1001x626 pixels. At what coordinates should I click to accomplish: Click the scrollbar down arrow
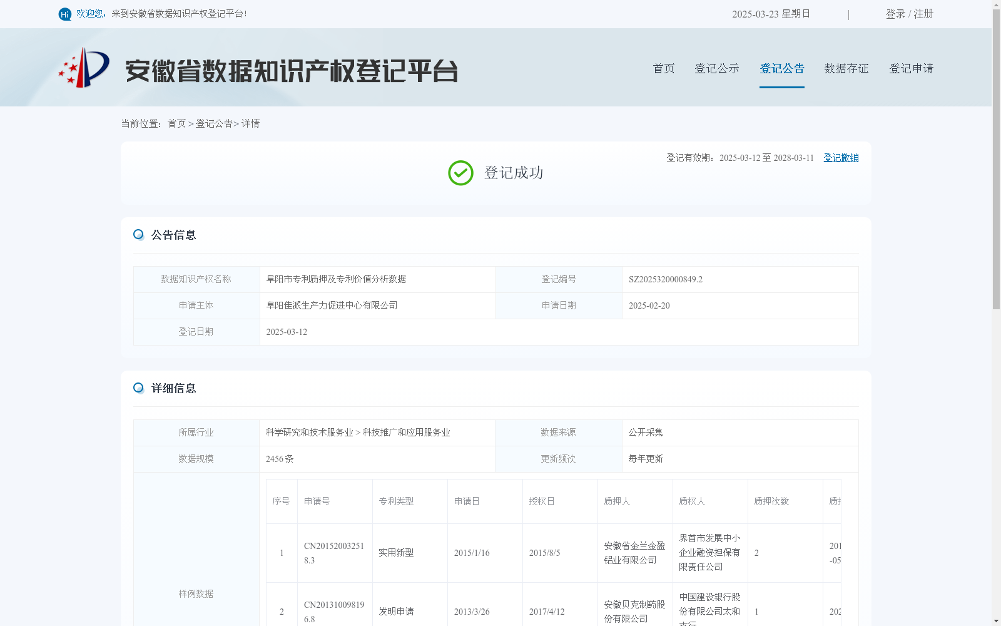pos(996,621)
